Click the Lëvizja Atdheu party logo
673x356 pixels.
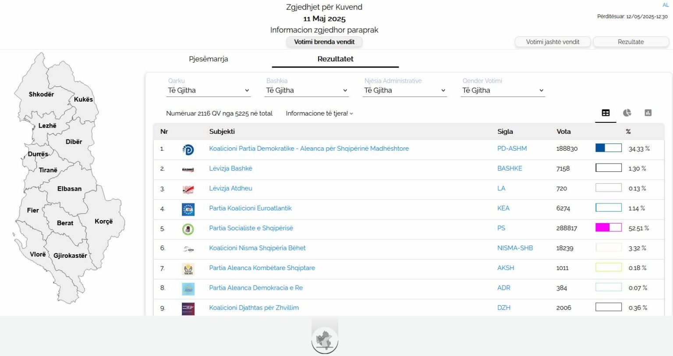tap(188, 189)
